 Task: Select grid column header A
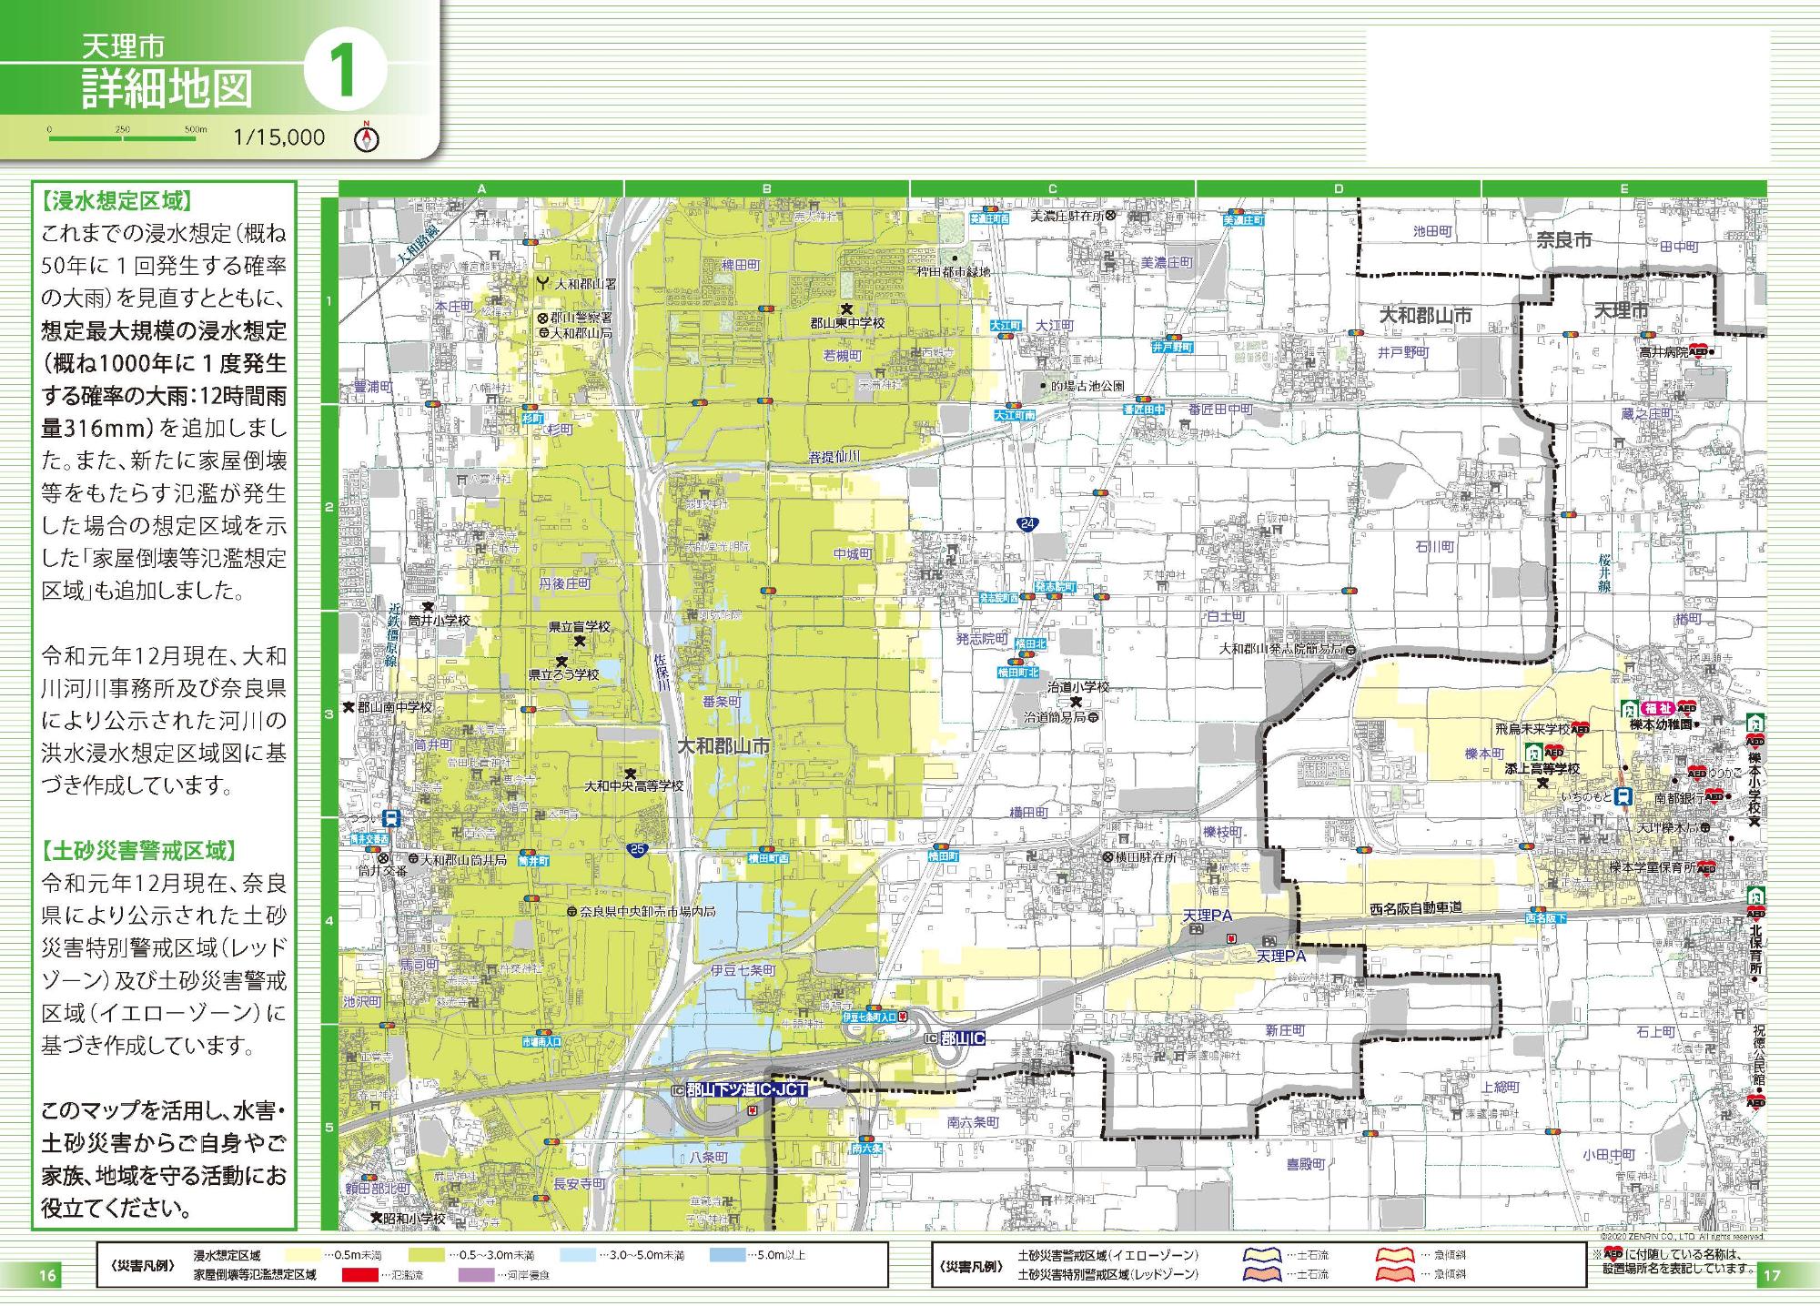pos(481,189)
